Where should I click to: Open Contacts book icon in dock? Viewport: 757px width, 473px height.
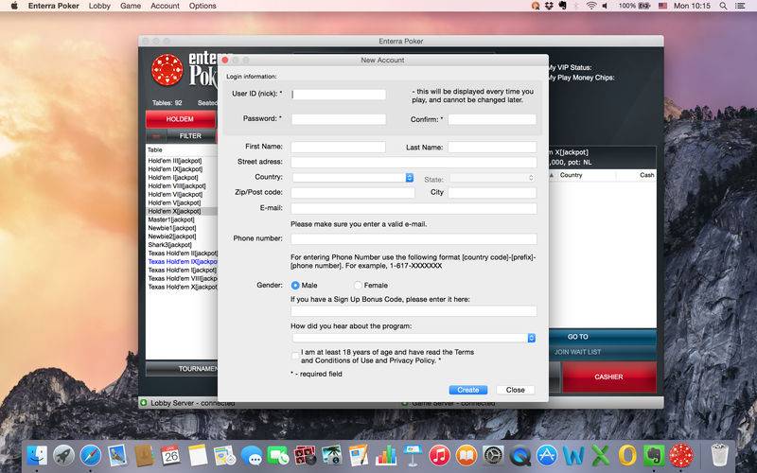tap(145, 455)
